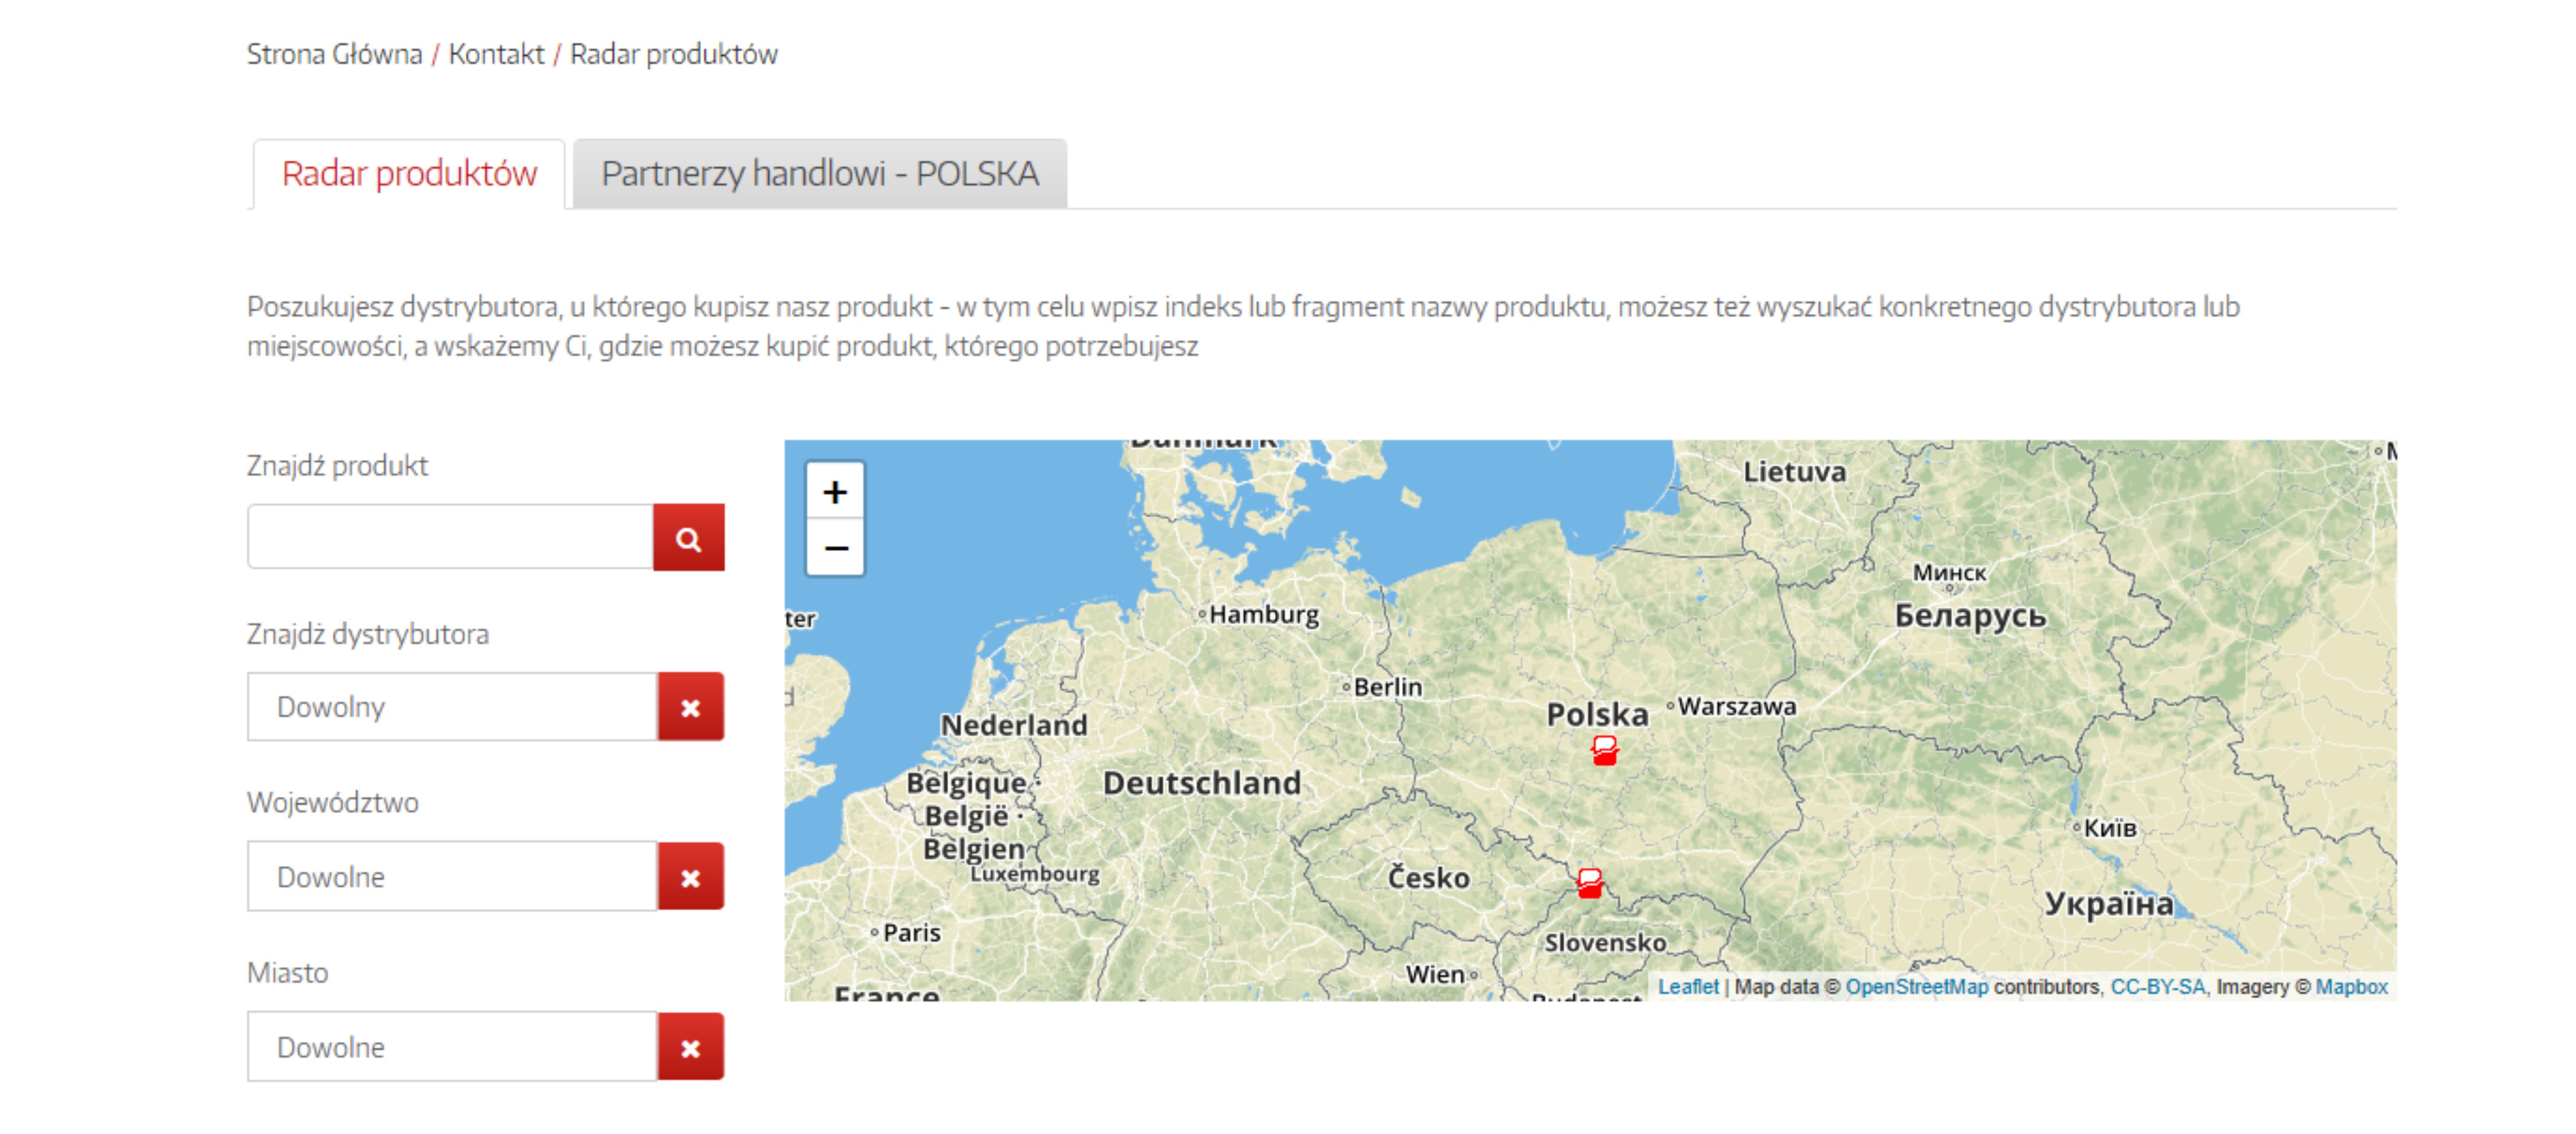2576x1134 pixels.
Task: Go to Strona Główna breadcrumb
Action: coord(334,54)
